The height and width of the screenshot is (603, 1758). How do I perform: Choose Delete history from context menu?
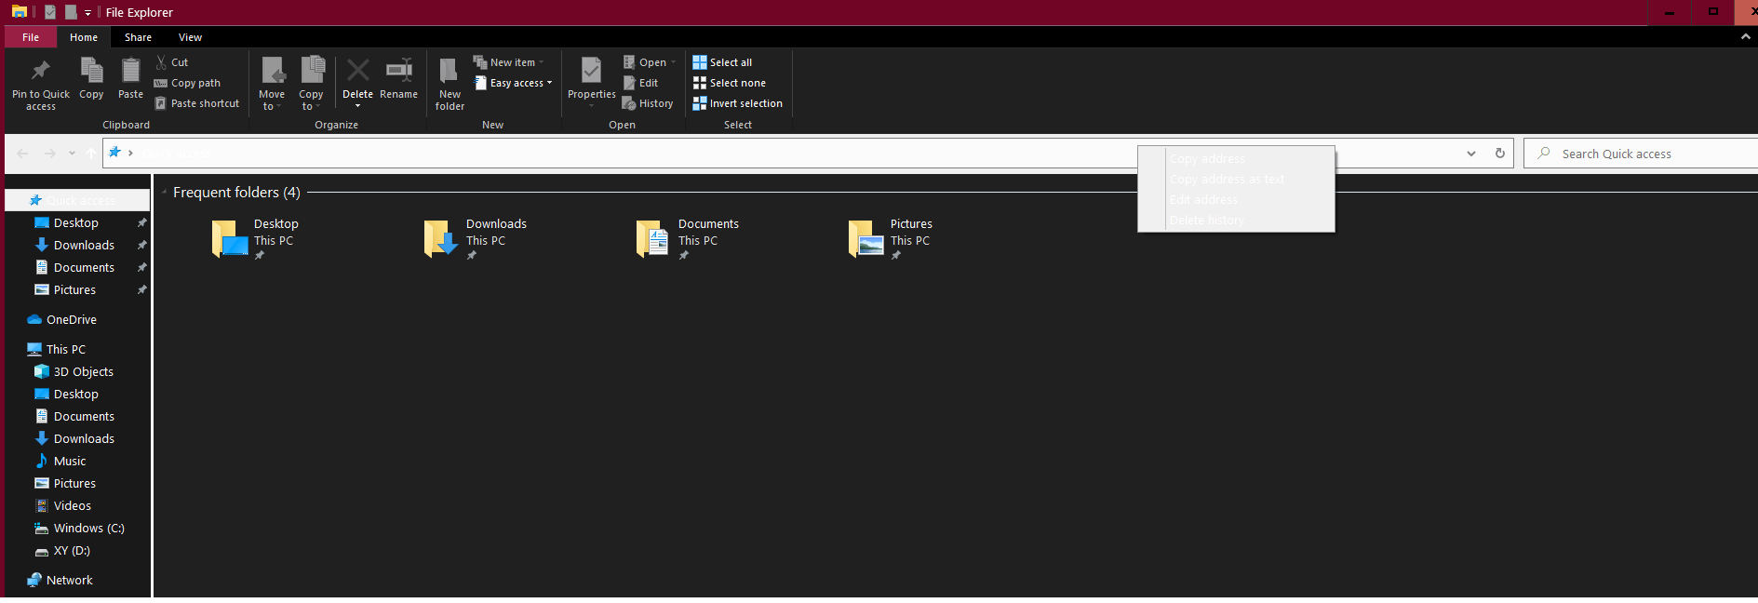[1237, 221]
